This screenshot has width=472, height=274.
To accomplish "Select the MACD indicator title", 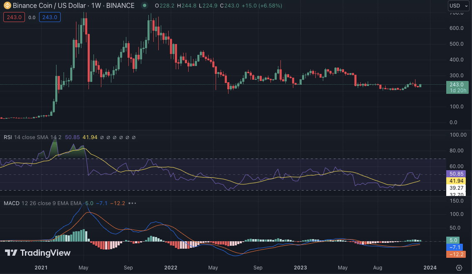I will point(12,203).
